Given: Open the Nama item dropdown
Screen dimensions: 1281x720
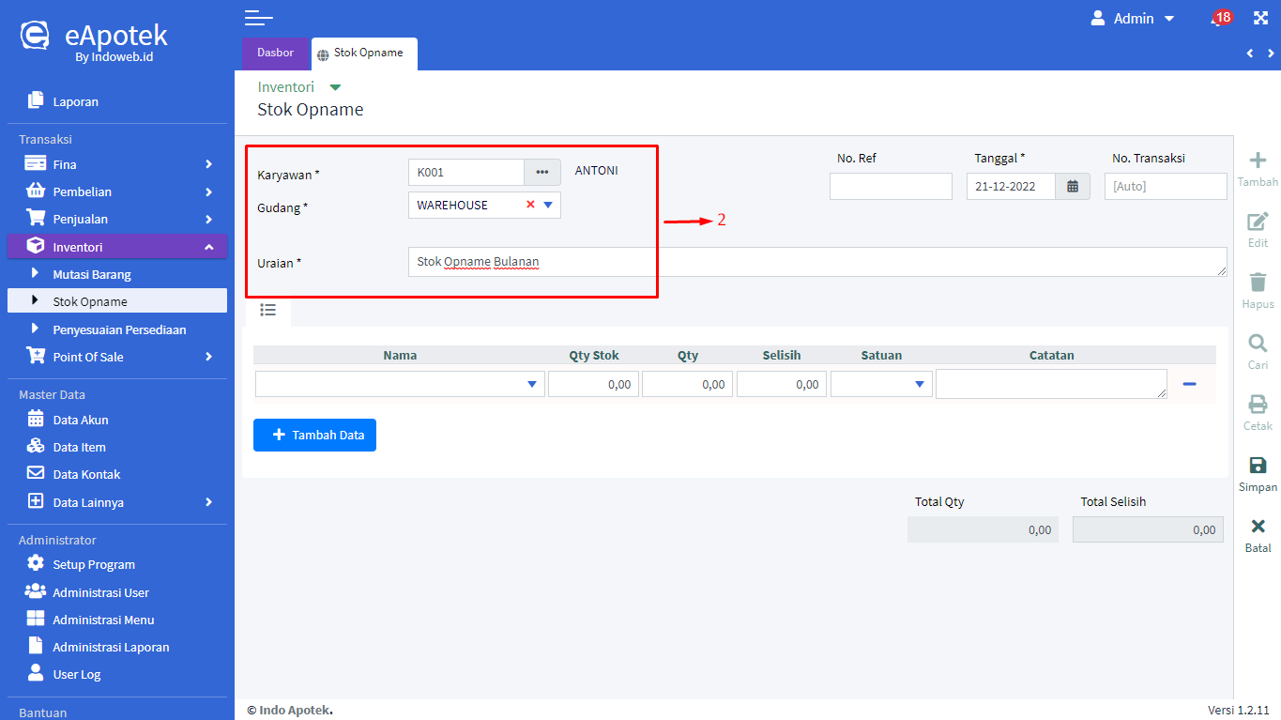Looking at the screenshot, I should [532, 384].
